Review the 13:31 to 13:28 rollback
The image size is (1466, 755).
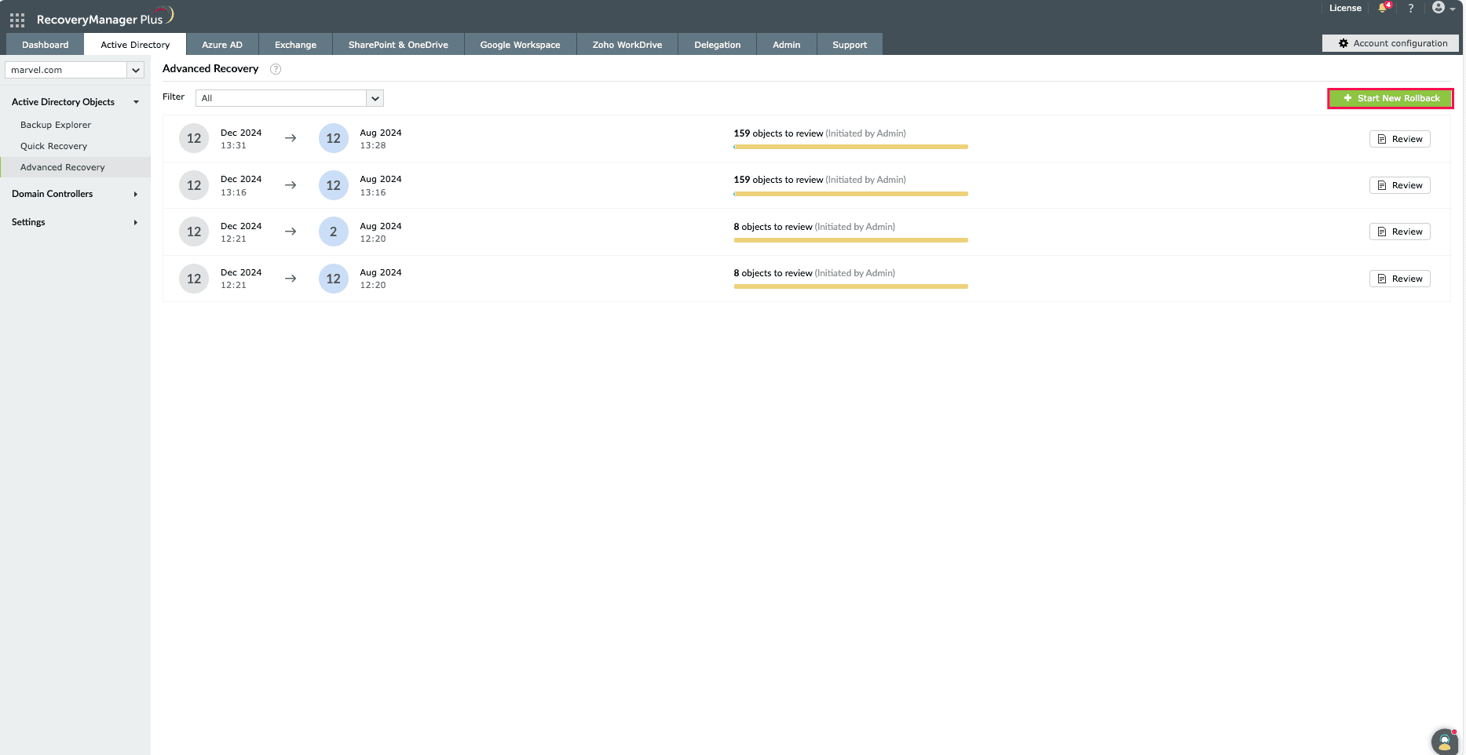pos(1400,139)
